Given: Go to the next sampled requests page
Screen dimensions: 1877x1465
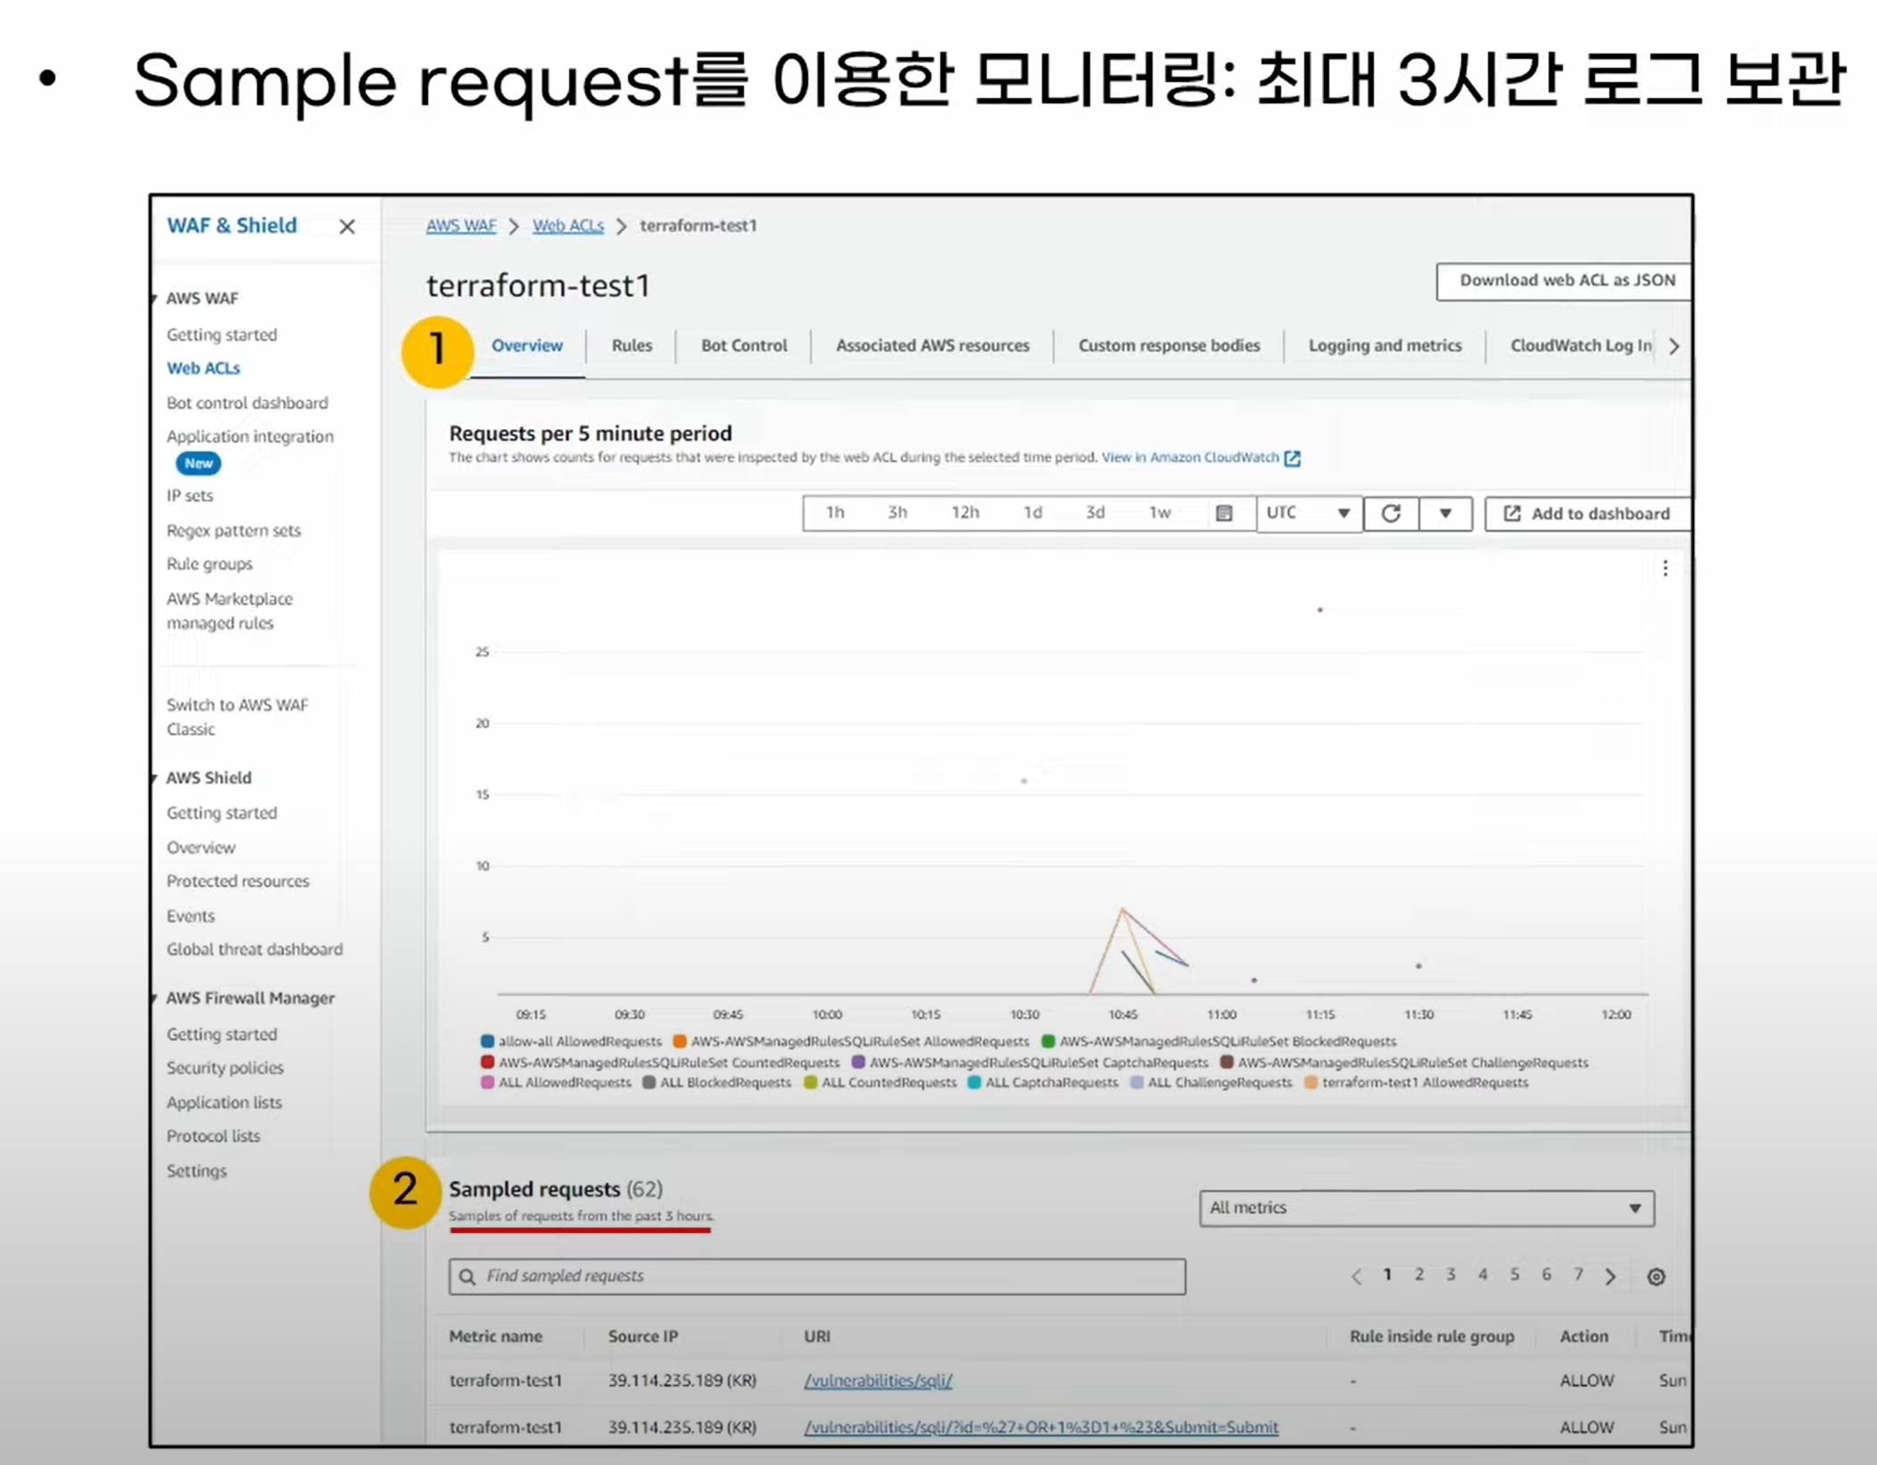Looking at the screenshot, I should click(1610, 1277).
